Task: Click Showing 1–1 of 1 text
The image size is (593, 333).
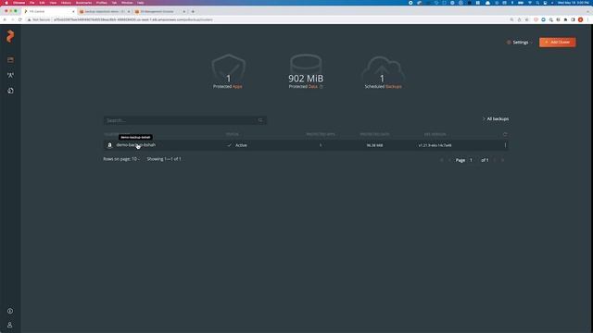Action: pos(164,159)
